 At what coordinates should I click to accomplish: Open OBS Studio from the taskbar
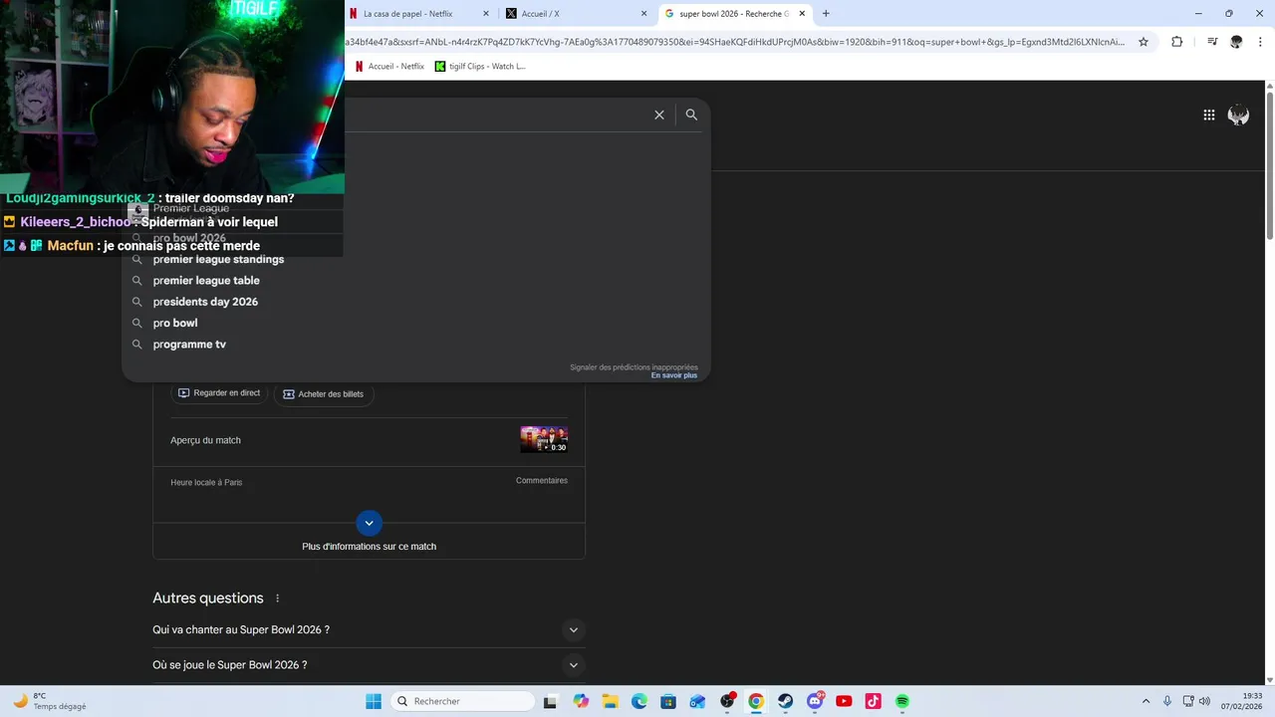(727, 701)
